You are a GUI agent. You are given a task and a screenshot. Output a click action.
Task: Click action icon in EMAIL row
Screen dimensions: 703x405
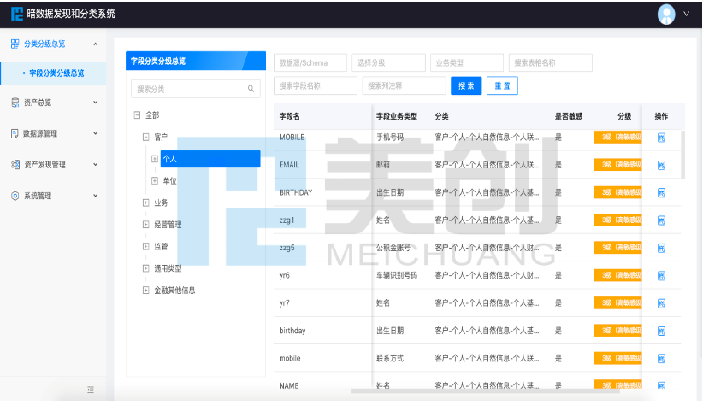(661, 165)
